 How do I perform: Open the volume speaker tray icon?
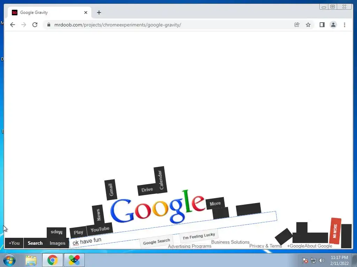point(321,260)
